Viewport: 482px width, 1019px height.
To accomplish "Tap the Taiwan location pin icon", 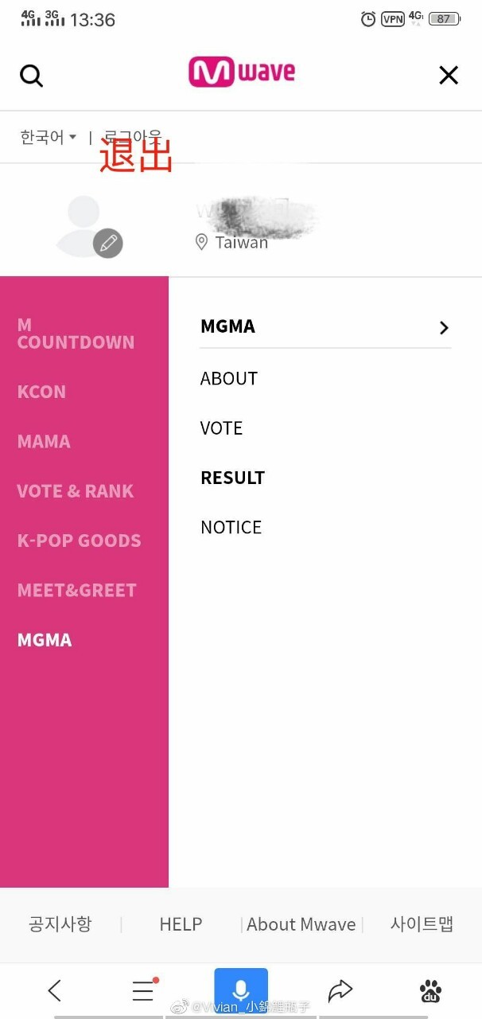I will (x=202, y=242).
